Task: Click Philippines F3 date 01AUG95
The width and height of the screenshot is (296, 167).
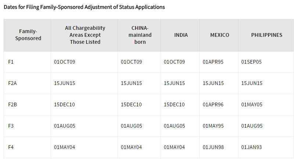Action: click(x=252, y=126)
